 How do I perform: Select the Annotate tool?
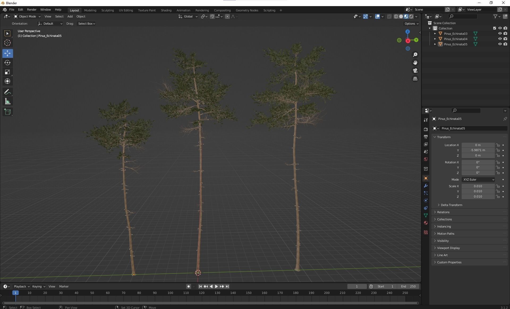(7, 92)
